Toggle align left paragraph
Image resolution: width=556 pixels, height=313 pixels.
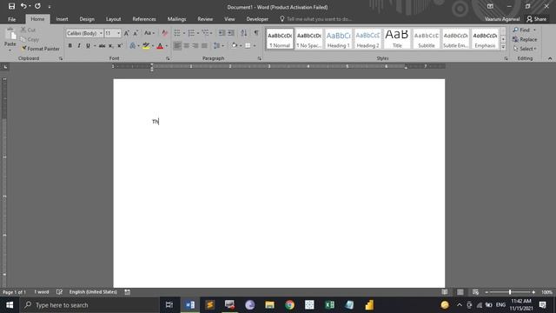point(177,46)
